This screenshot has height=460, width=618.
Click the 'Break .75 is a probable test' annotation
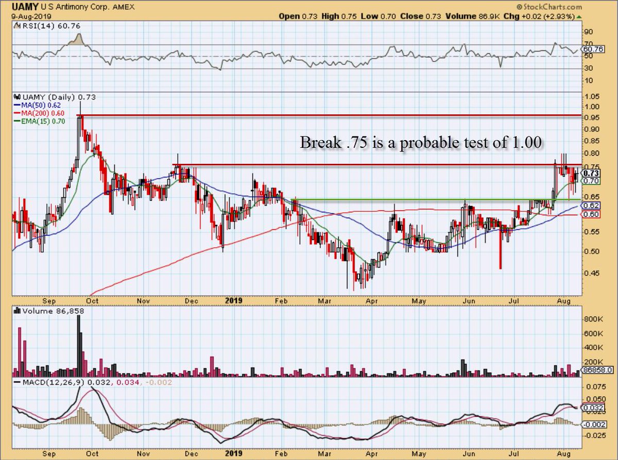pyautogui.click(x=421, y=142)
